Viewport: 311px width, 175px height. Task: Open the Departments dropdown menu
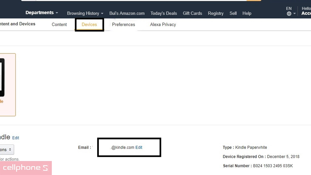(42, 13)
